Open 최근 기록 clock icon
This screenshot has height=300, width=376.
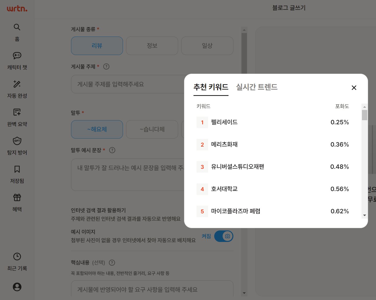coord(17,257)
